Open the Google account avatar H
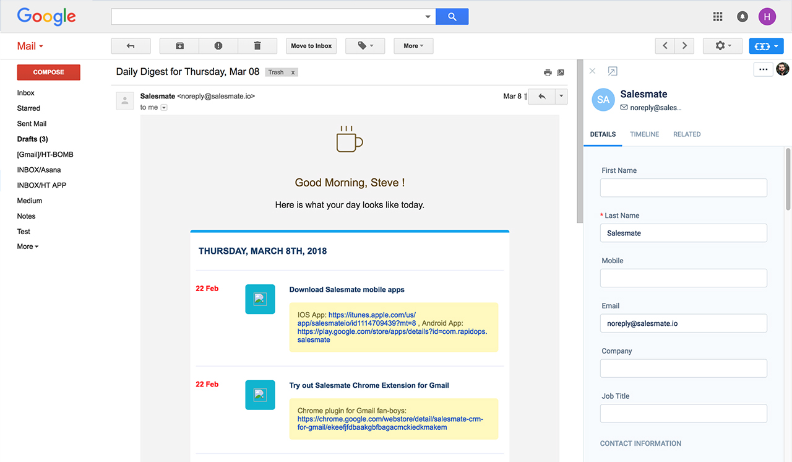 pos(767,17)
